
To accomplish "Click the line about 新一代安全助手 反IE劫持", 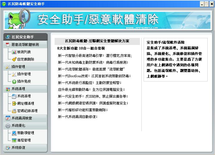I will click(93, 96).
